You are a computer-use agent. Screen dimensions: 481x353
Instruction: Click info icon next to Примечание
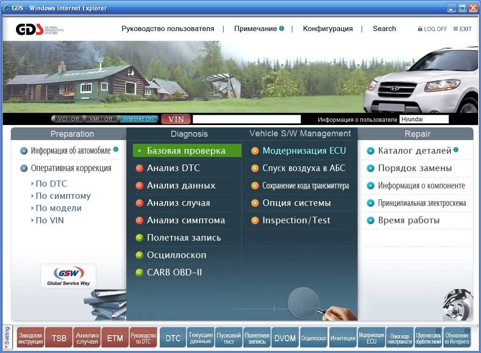click(282, 28)
